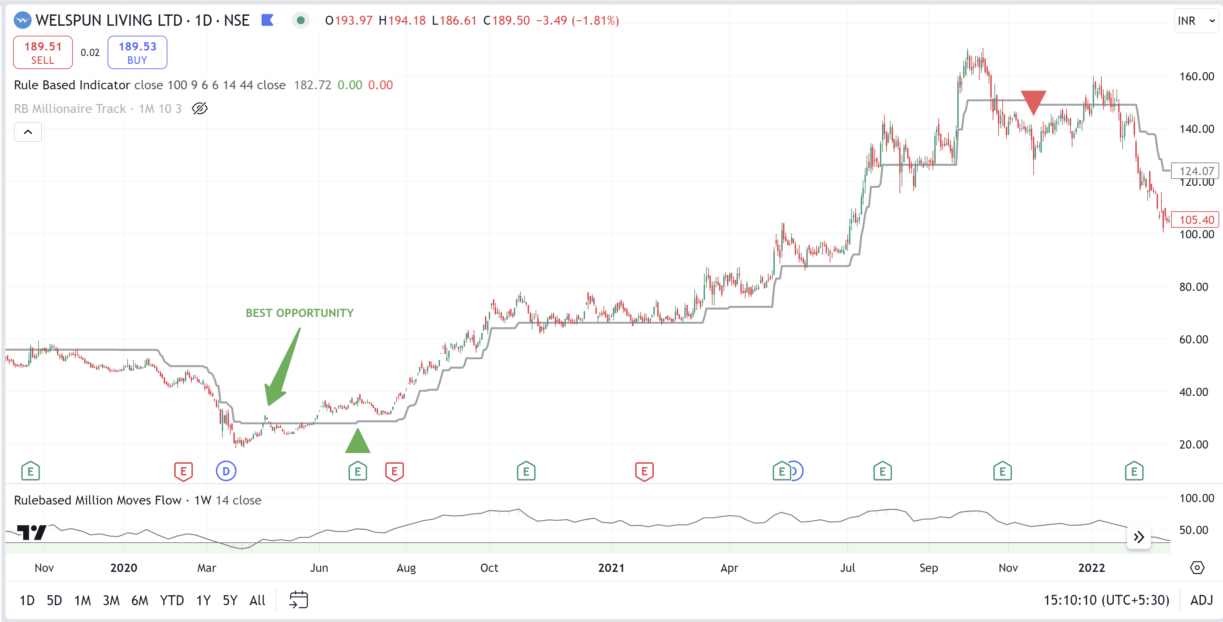Open the go-to-date calendar icon

click(299, 600)
